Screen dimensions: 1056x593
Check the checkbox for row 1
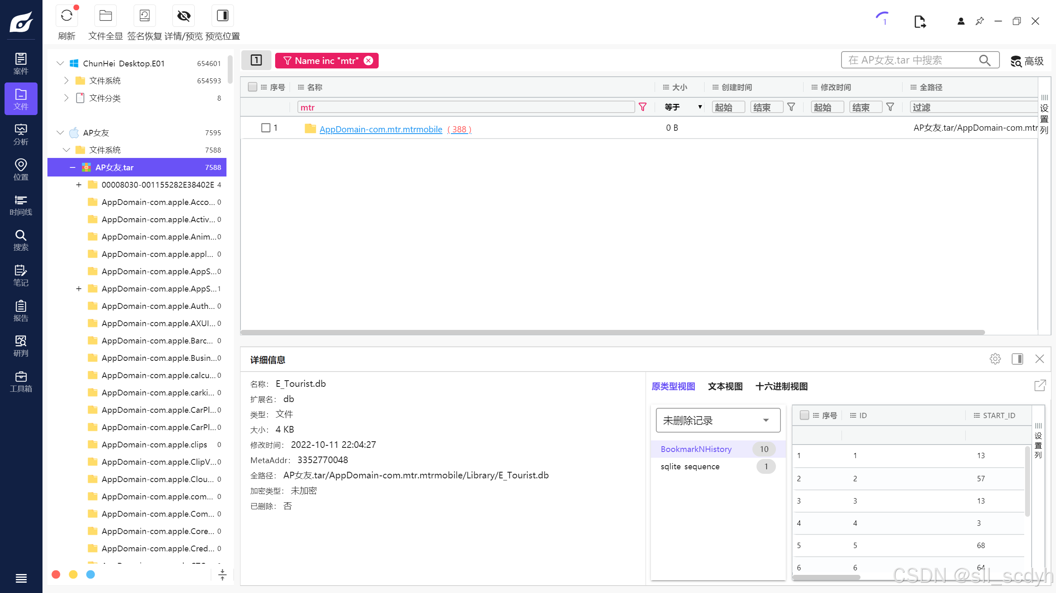pyautogui.click(x=266, y=128)
